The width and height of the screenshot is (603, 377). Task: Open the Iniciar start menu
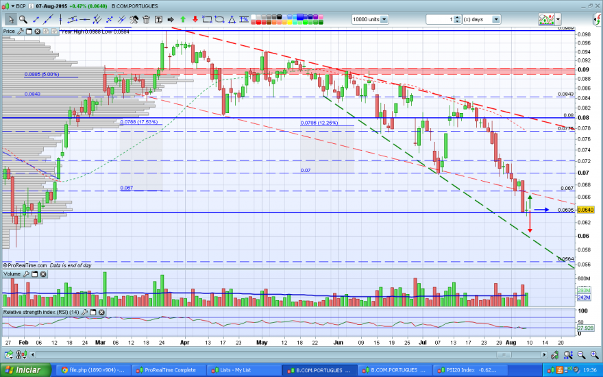click(25, 370)
